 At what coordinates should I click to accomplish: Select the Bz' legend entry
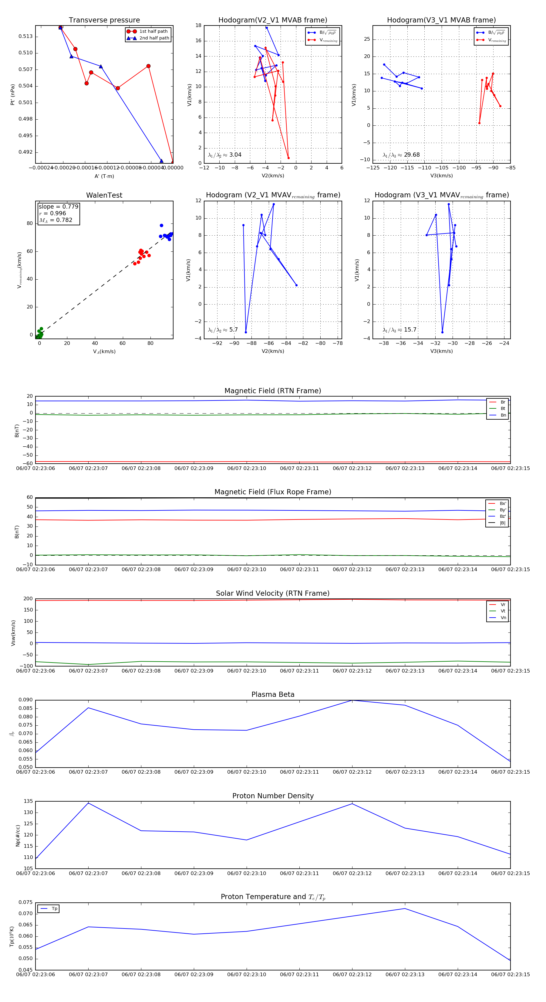tap(497, 516)
